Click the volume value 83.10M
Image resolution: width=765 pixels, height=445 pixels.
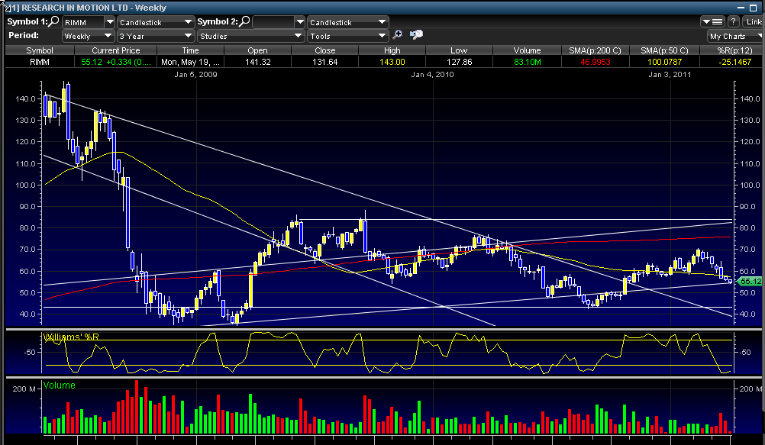click(x=527, y=62)
